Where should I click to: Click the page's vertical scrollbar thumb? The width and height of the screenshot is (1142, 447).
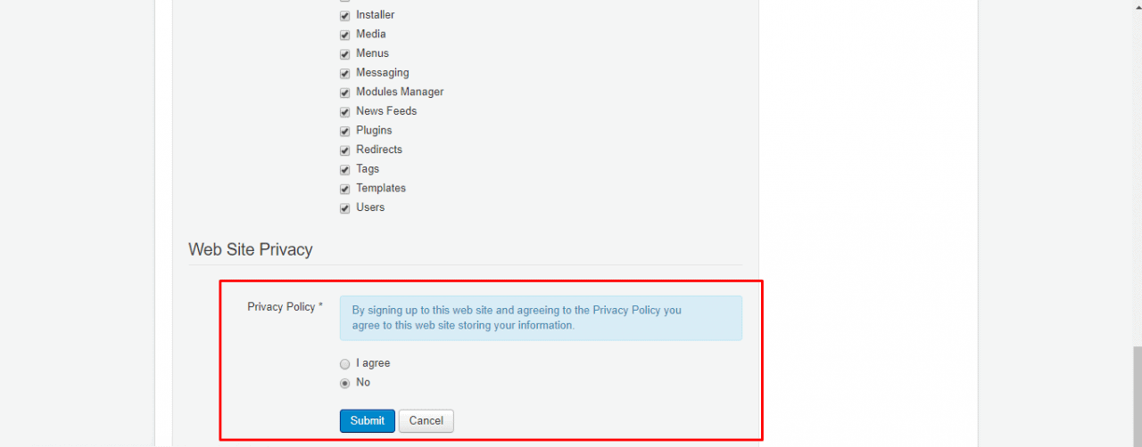(x=1138, y=396)
